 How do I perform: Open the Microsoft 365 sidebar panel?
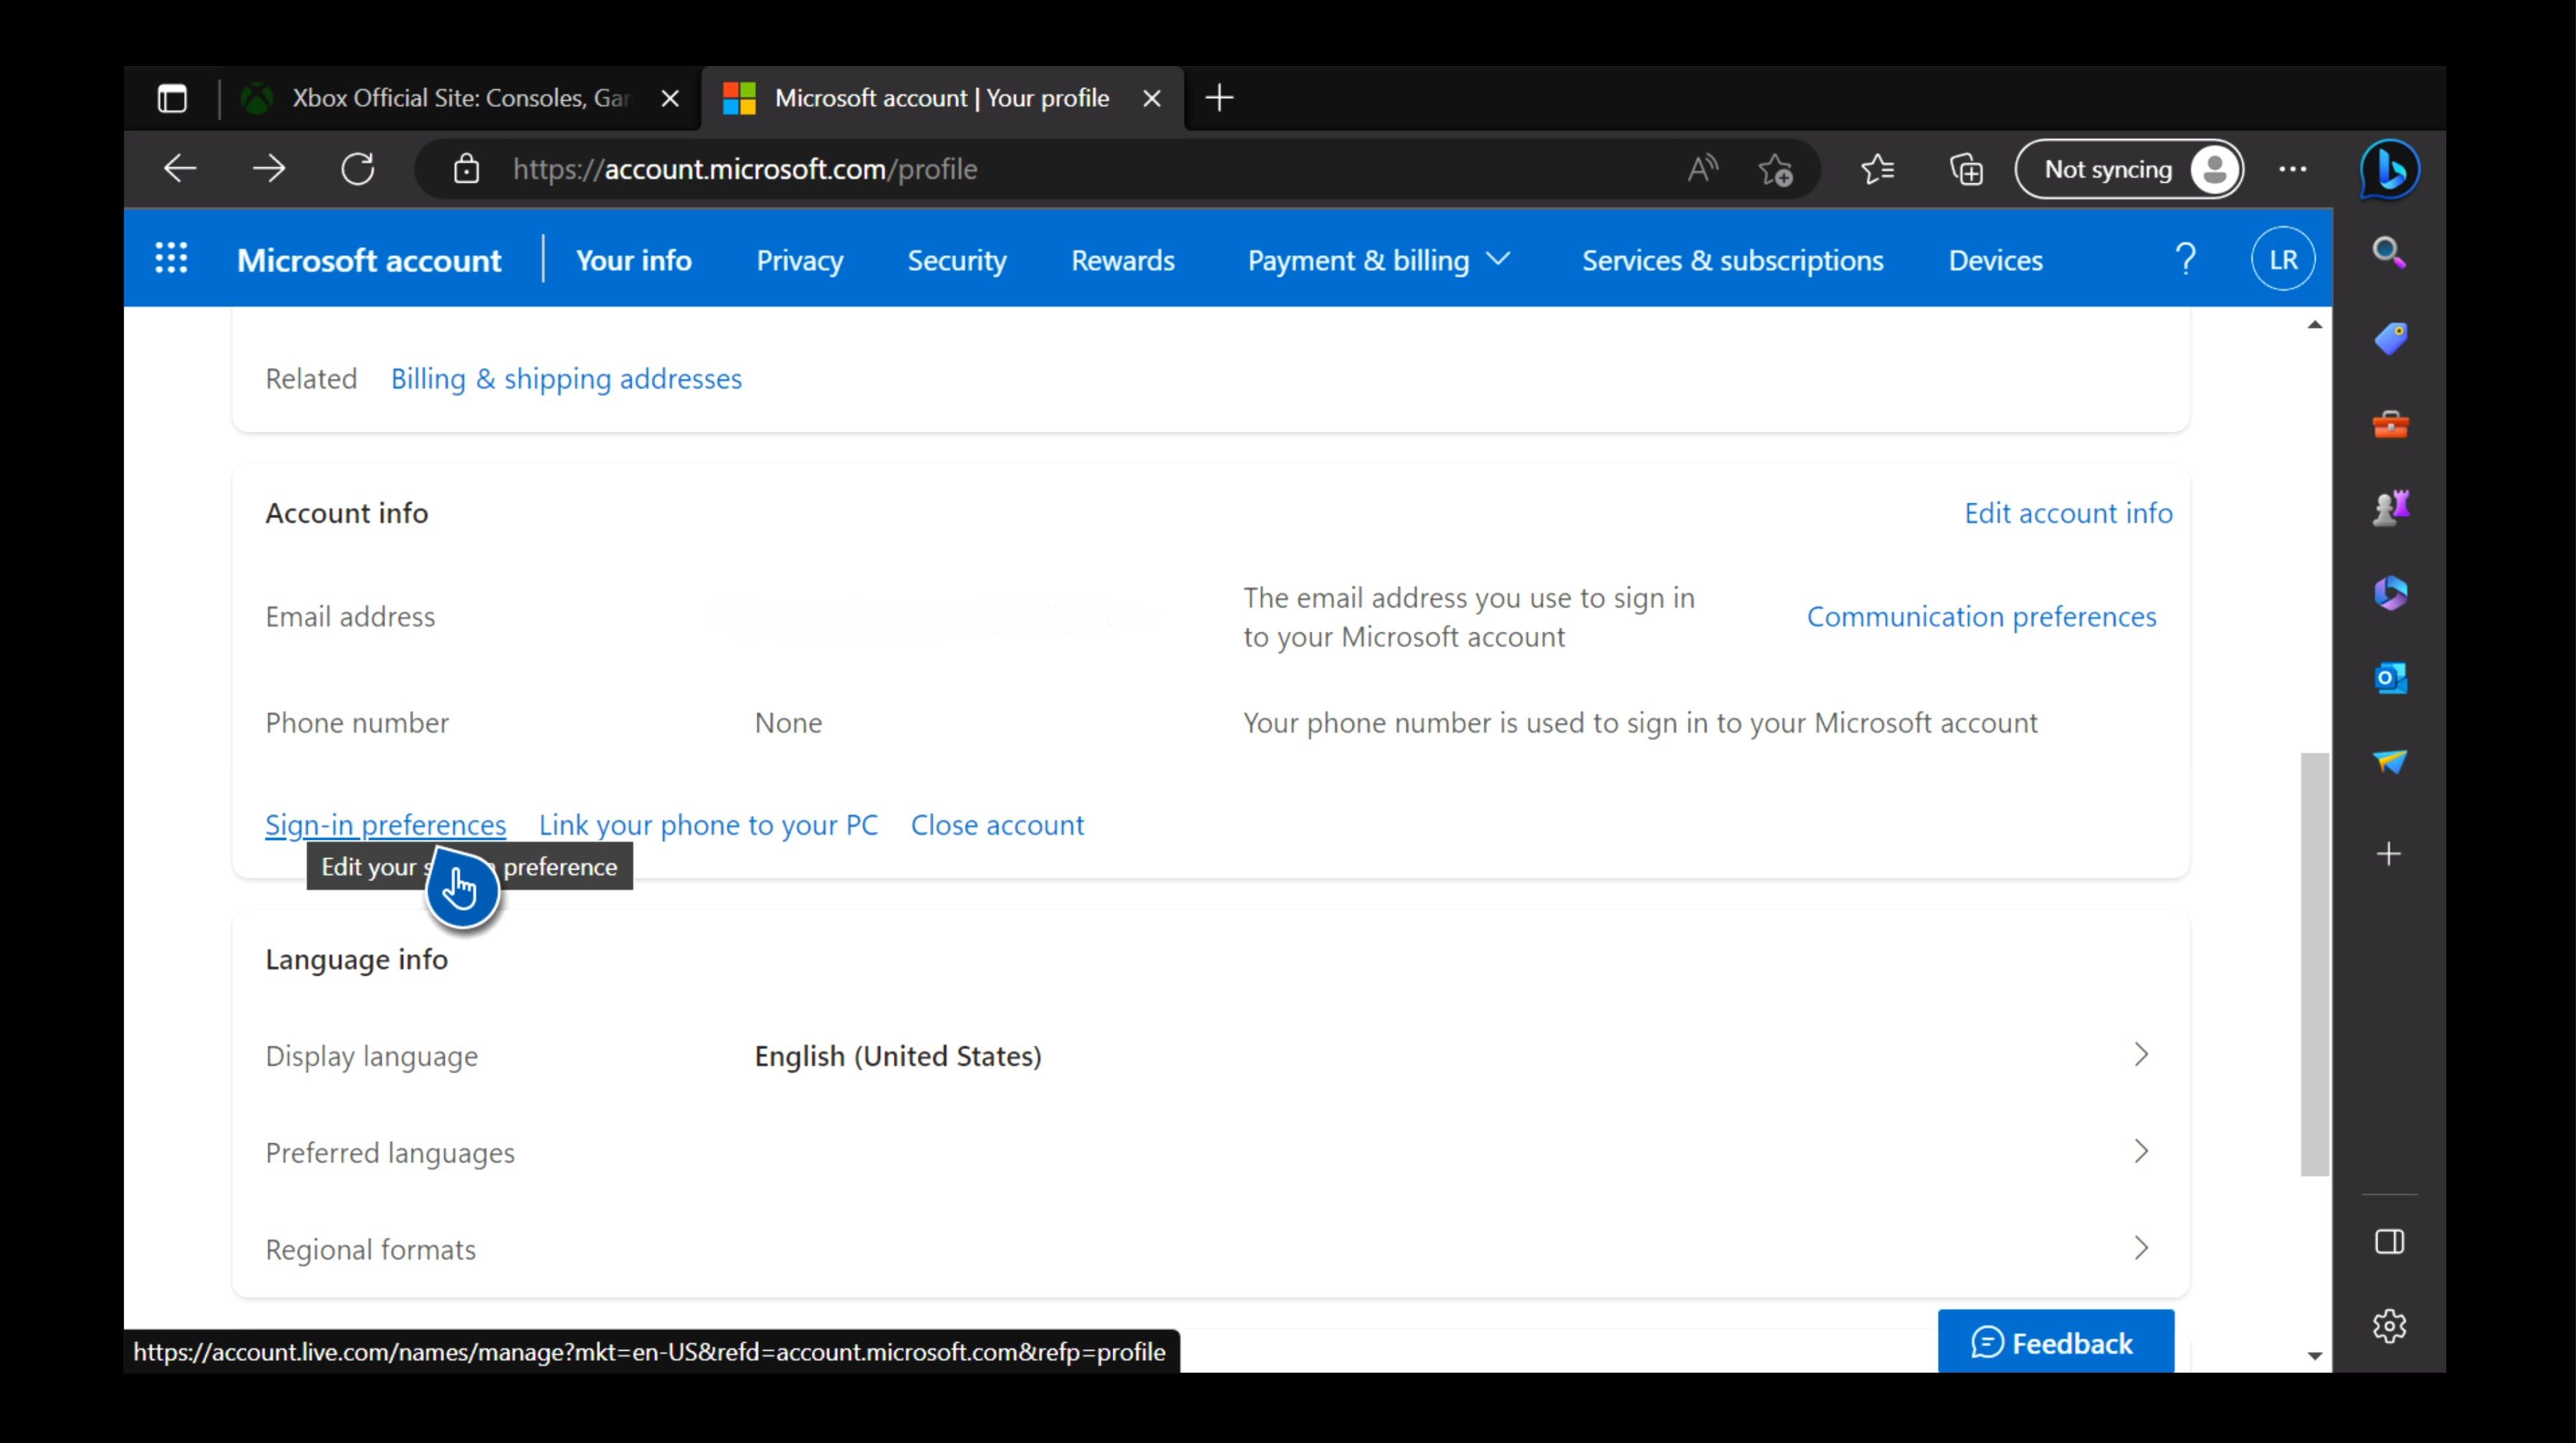pos(2390,593)
